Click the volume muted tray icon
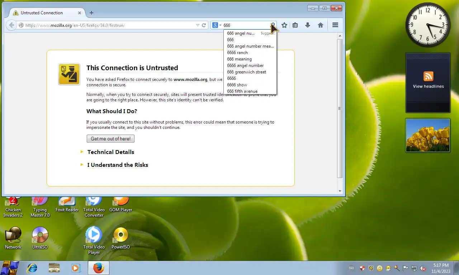The width and height of the screenshot is (459, 275). click(x=423, y=268)
